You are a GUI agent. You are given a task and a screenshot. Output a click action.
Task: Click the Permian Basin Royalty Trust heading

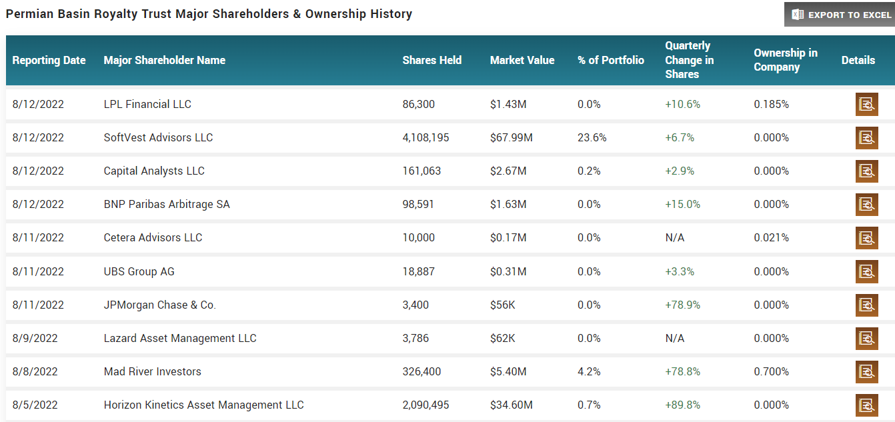click(209, 13)
